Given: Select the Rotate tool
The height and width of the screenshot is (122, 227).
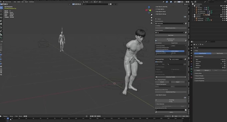Looking at the screenshot, I should [1, 18].
